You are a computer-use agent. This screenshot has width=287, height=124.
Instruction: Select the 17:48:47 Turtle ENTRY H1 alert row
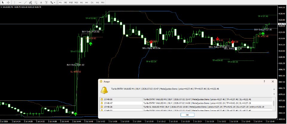tap(186, 103)
